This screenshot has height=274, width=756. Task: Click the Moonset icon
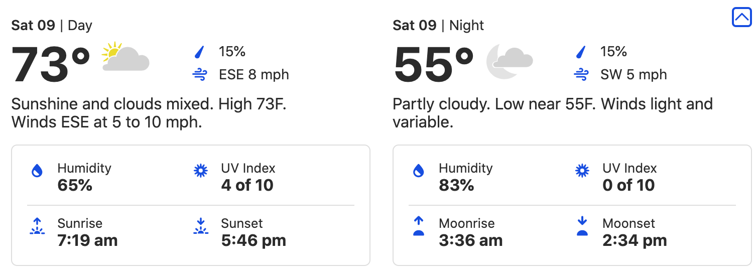click(x=582, y=227)
